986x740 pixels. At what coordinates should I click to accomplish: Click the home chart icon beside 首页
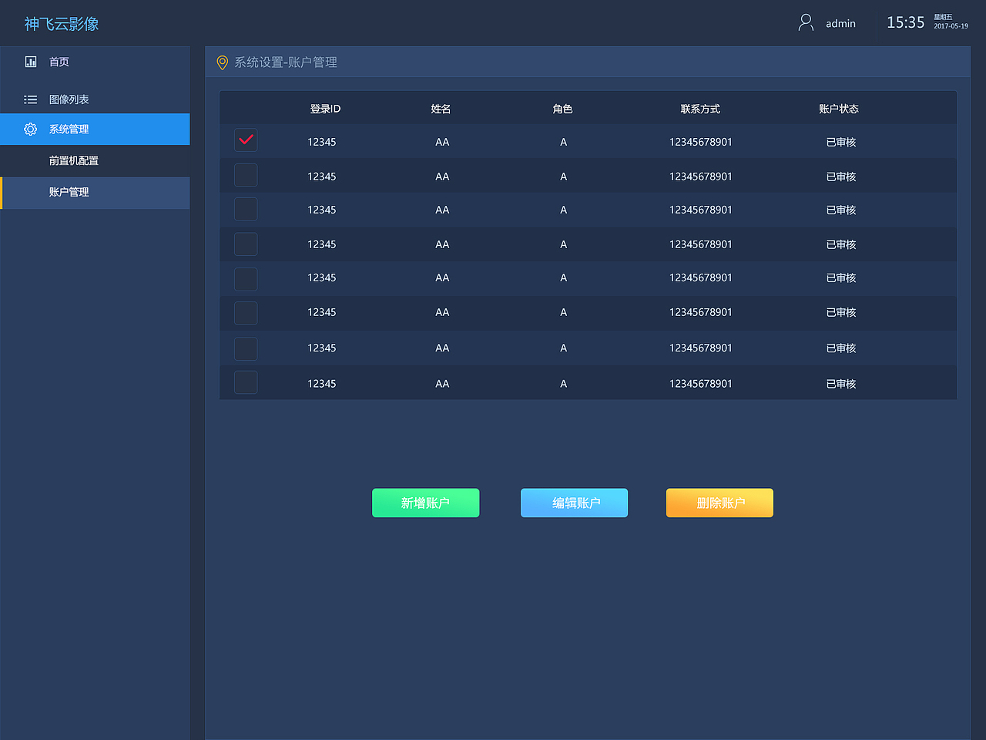pyautogui.click(x=31, y=62)
